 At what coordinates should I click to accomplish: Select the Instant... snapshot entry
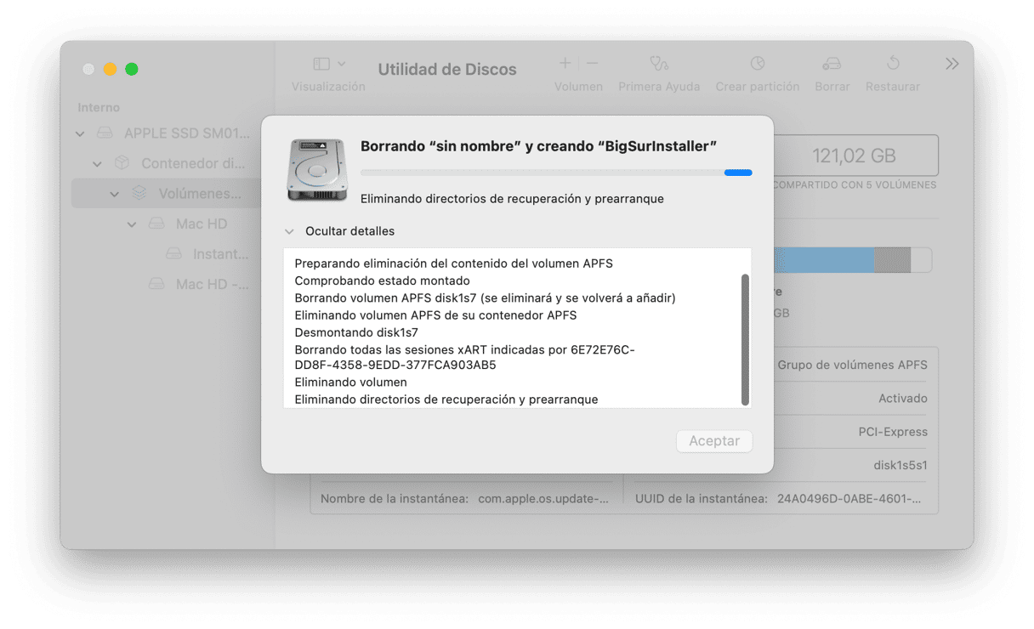click(x=219, y=253)
